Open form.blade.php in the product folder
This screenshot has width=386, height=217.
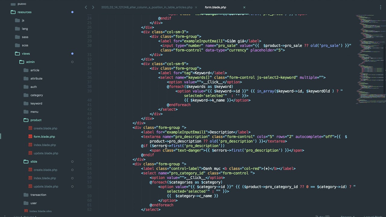(x=44, y=137)
